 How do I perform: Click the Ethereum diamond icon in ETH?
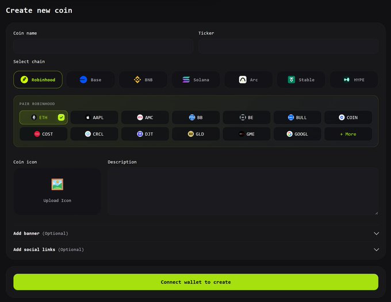(34, 117)
